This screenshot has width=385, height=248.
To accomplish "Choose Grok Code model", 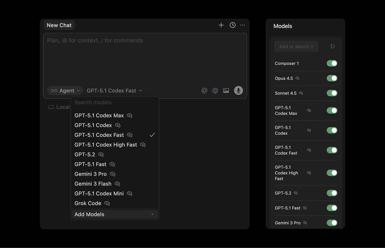I will tap(115, 203).
